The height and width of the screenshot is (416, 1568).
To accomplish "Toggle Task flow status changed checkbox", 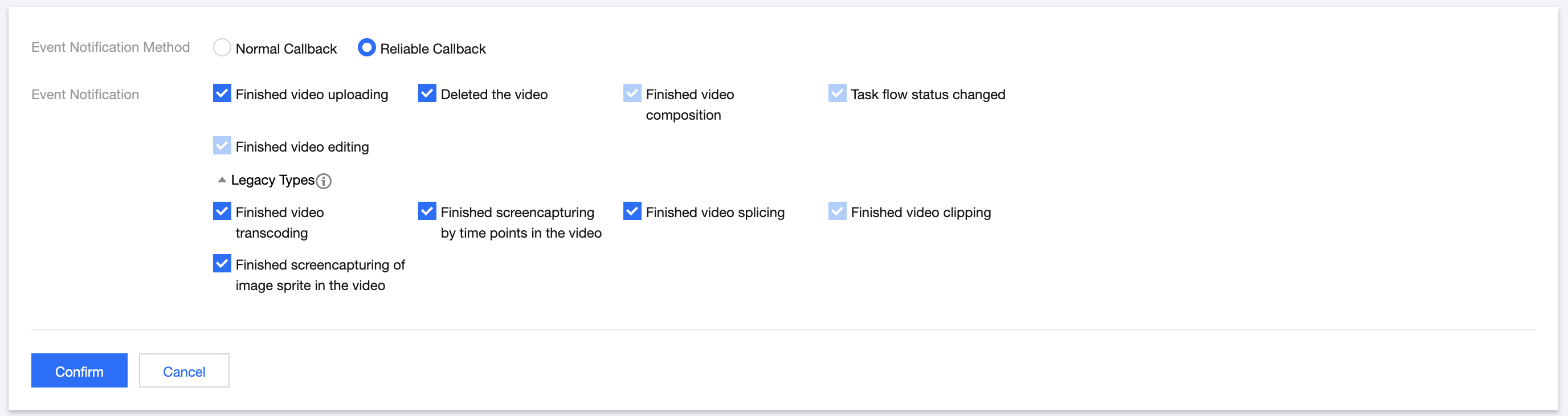I will [838, 93].
